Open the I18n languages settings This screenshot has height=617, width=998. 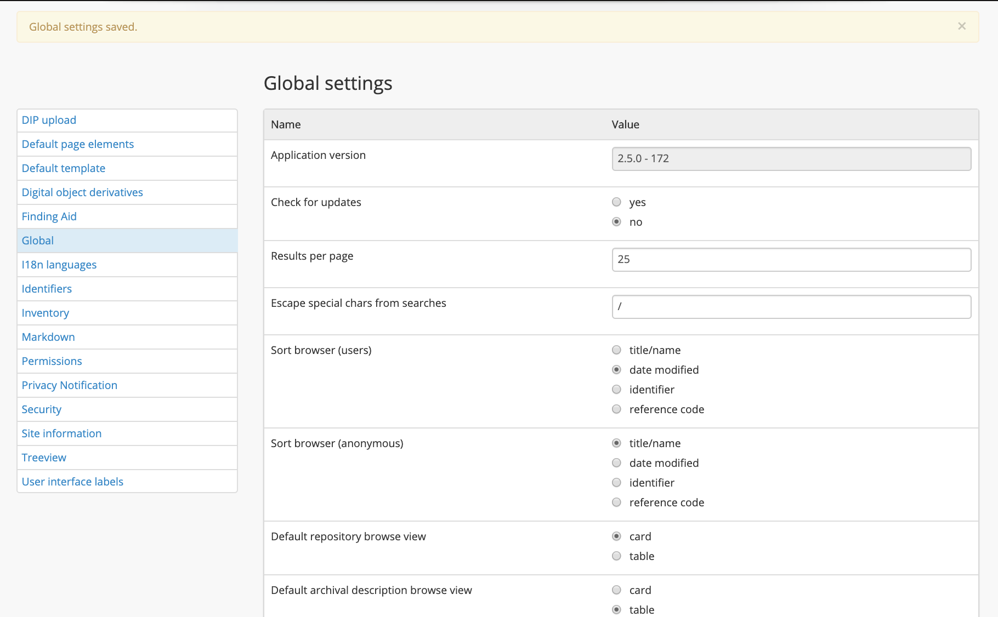click(x=59, y=265)
